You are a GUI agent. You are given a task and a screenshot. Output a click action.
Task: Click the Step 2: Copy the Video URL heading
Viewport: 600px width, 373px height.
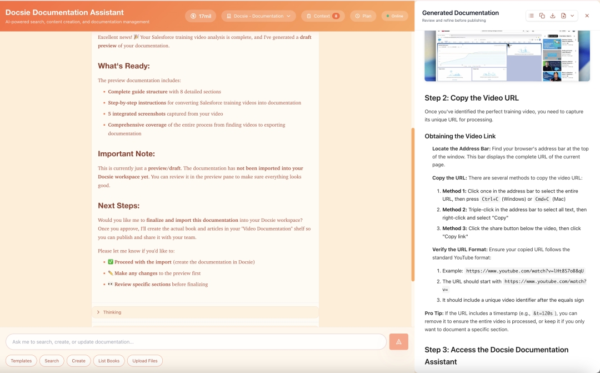[472, 98]
